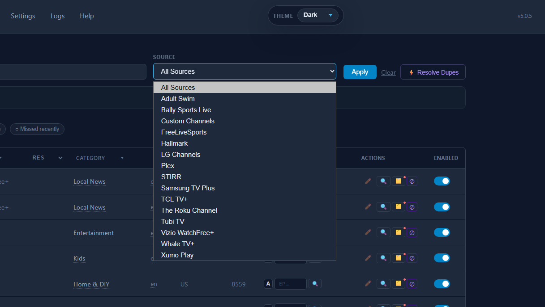Open sticky note icon in Entertainment row
This screenshot has width=545, height=307.
point(398,232)
